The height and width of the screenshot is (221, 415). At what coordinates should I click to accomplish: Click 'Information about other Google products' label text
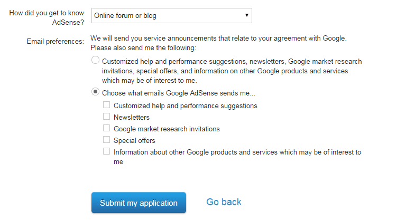(237, 157)
